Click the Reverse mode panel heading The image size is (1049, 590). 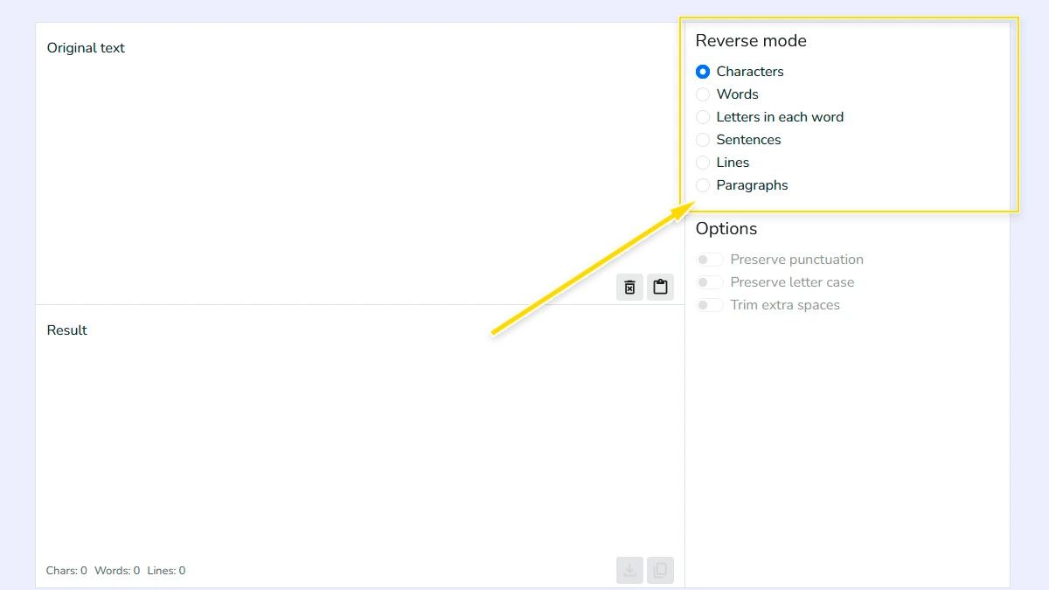click(x=751, y=40)
